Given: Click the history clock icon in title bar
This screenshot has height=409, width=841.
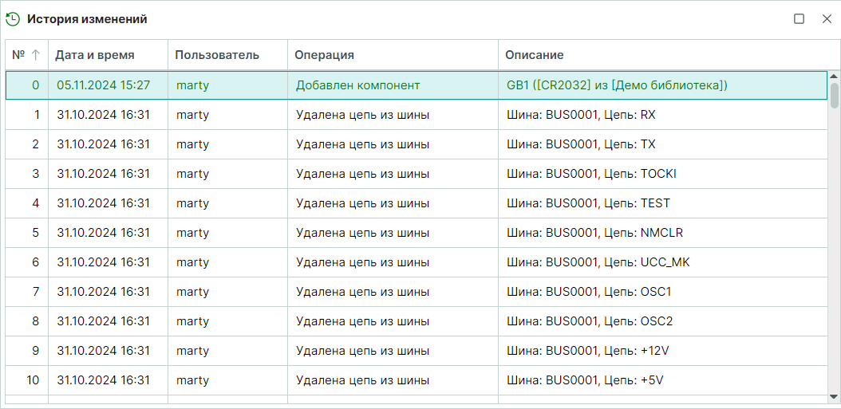Looking at the screenshot, I should tap(13, 19).
